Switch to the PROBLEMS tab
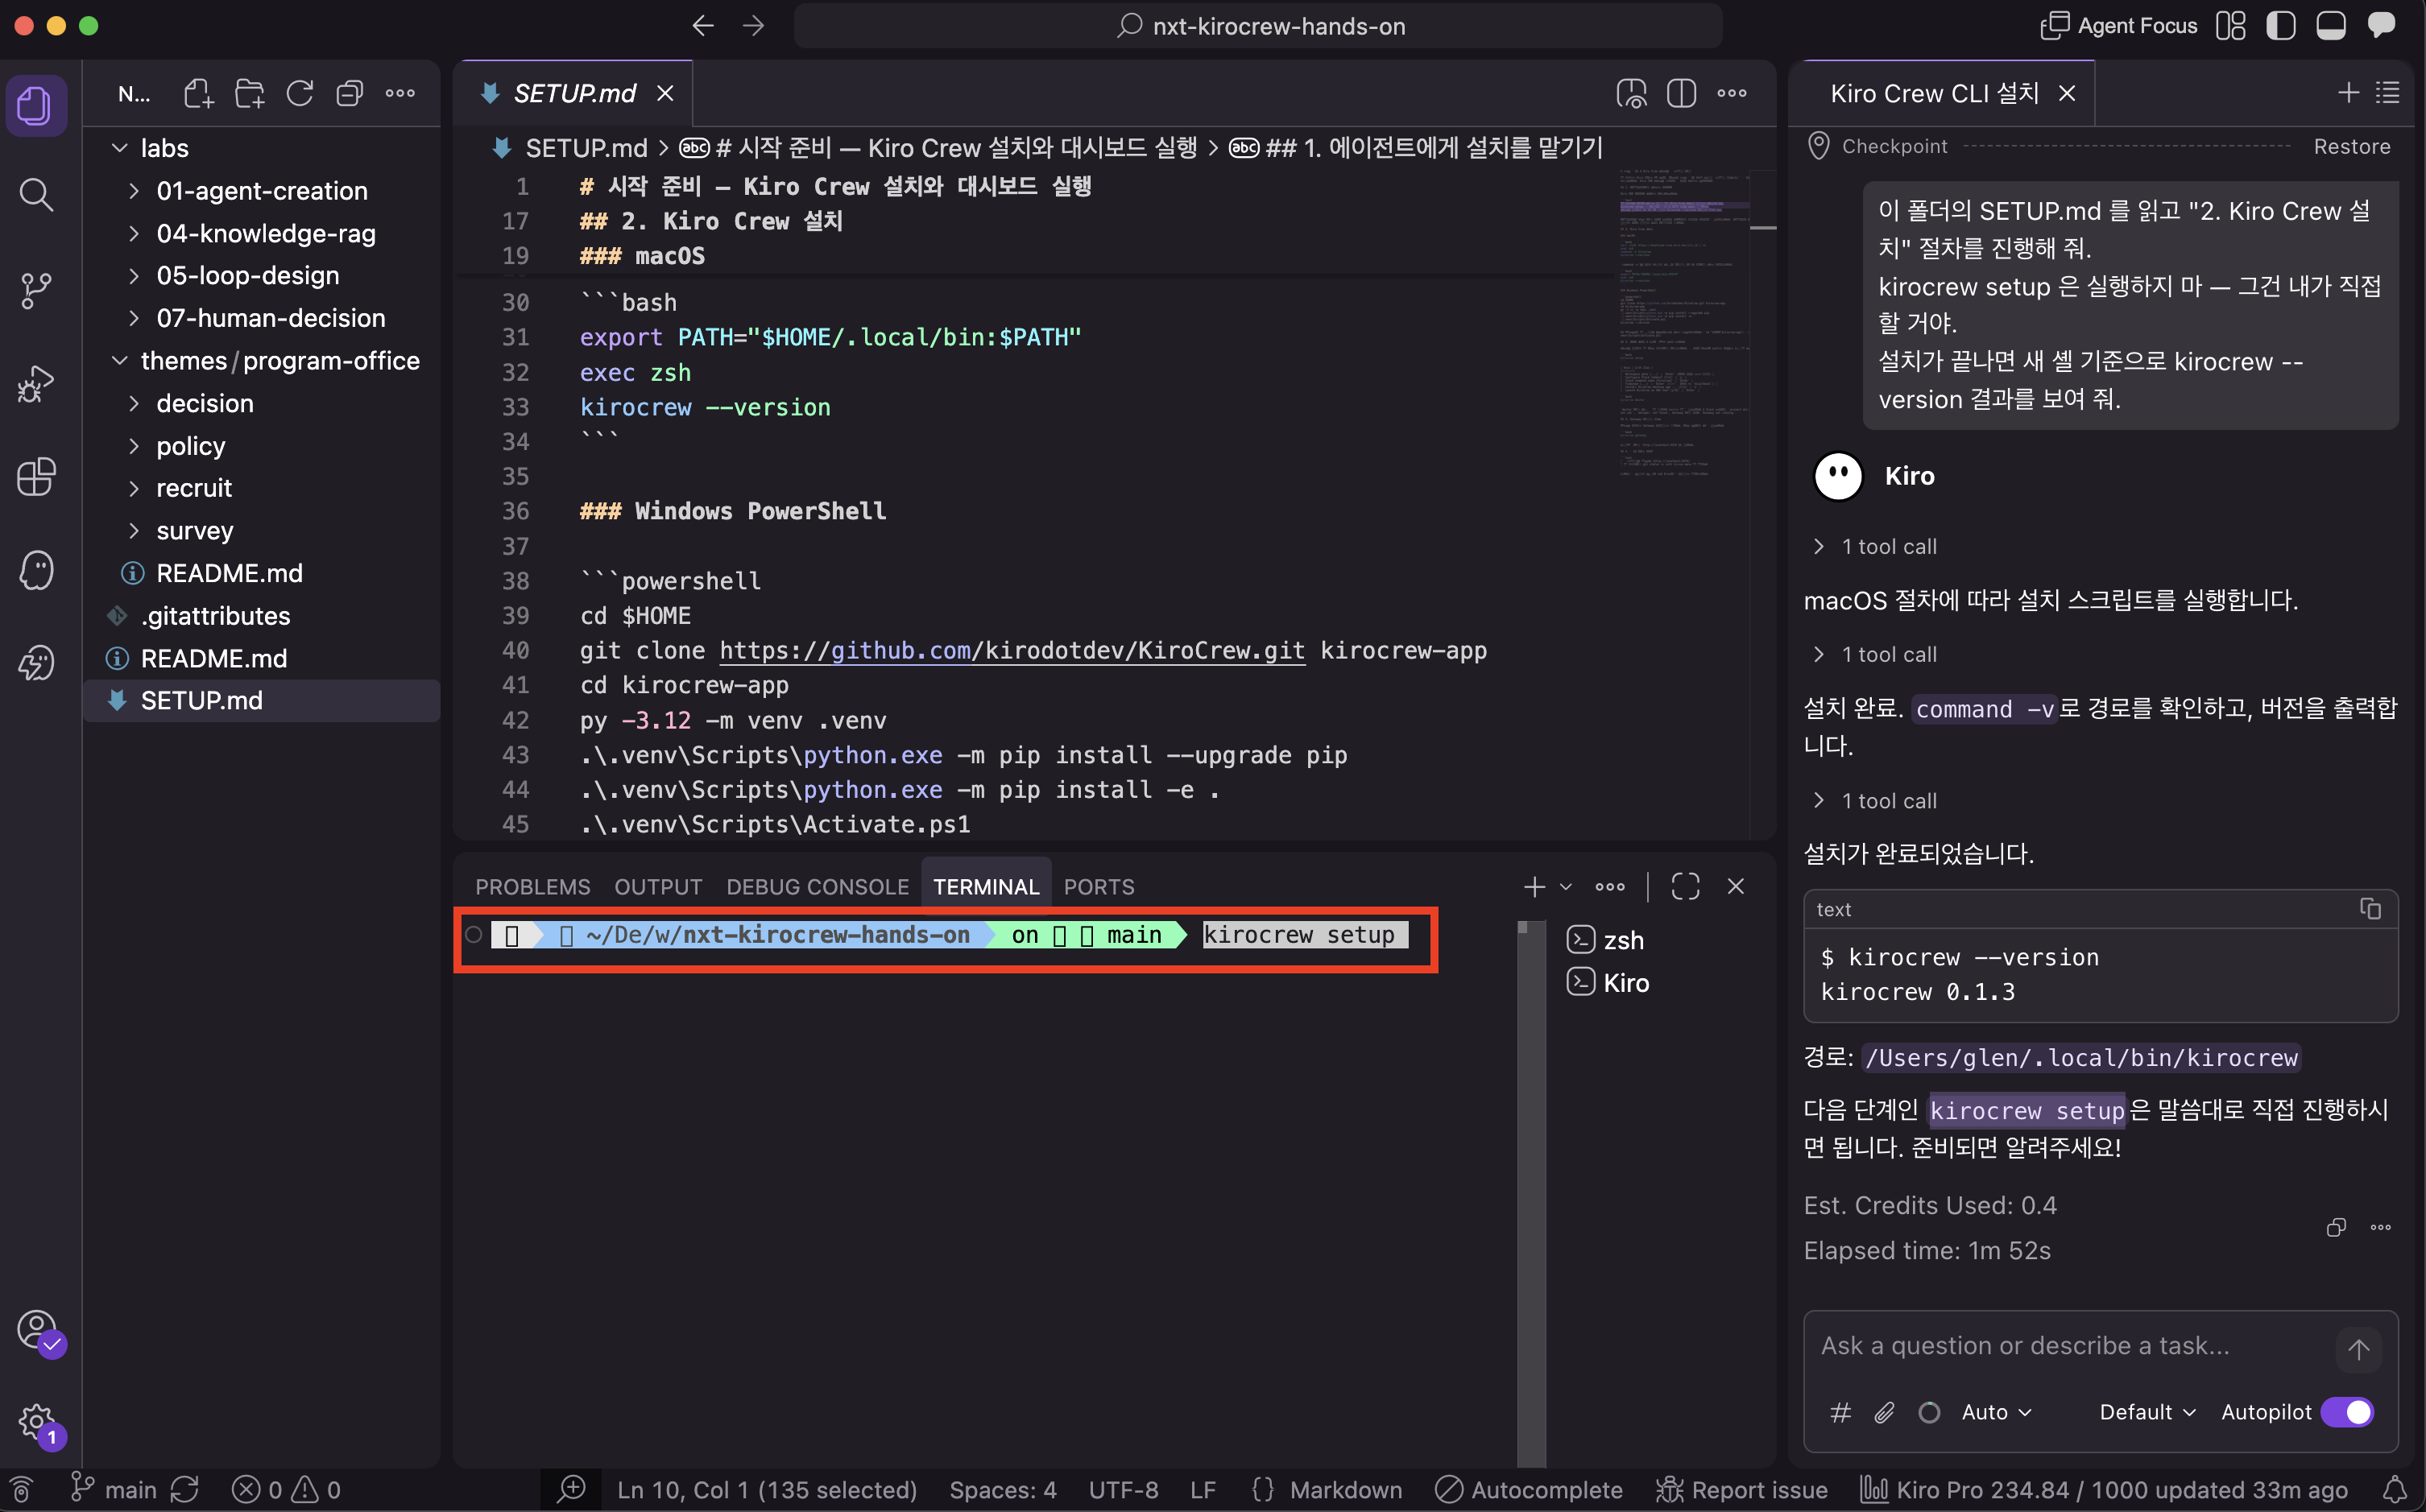Viewport: 2426px width, 1512px height. (532, 887)
